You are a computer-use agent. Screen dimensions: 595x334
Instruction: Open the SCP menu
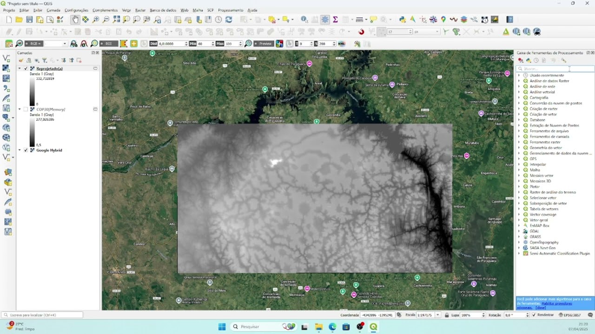[x=211, y=10]
